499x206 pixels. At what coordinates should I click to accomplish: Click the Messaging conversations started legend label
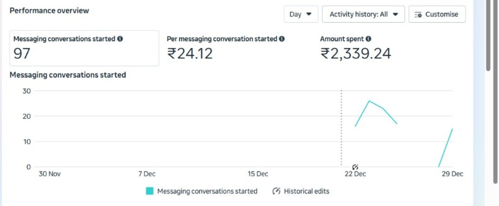[x=207, y=191]
